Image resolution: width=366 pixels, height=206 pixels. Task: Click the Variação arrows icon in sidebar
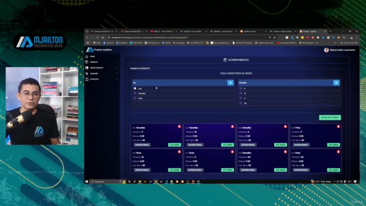[87, 74]
